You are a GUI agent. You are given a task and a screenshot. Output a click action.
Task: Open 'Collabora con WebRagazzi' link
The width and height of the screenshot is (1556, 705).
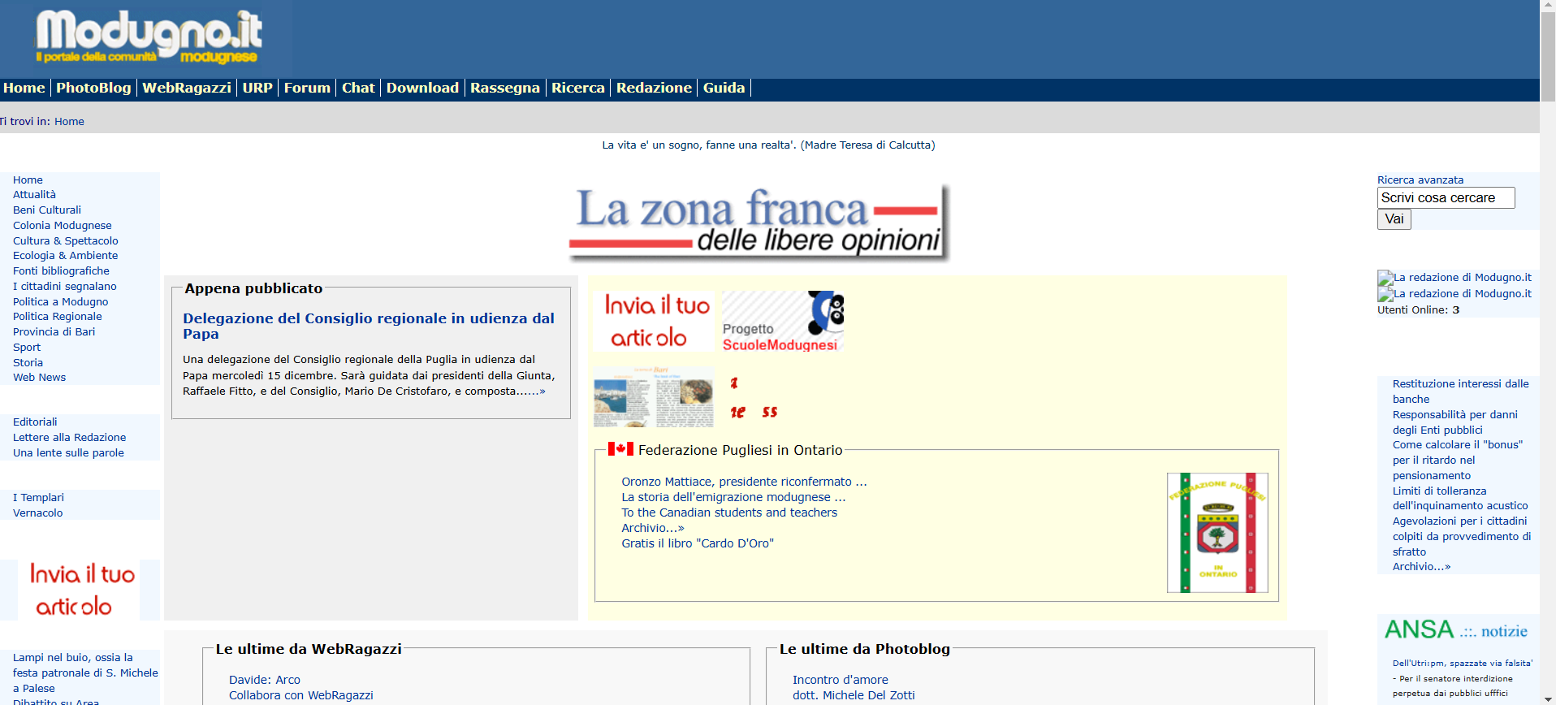point(301,695)
